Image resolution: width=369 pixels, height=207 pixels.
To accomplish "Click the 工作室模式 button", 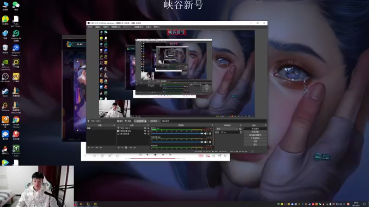I will [255, 138].
